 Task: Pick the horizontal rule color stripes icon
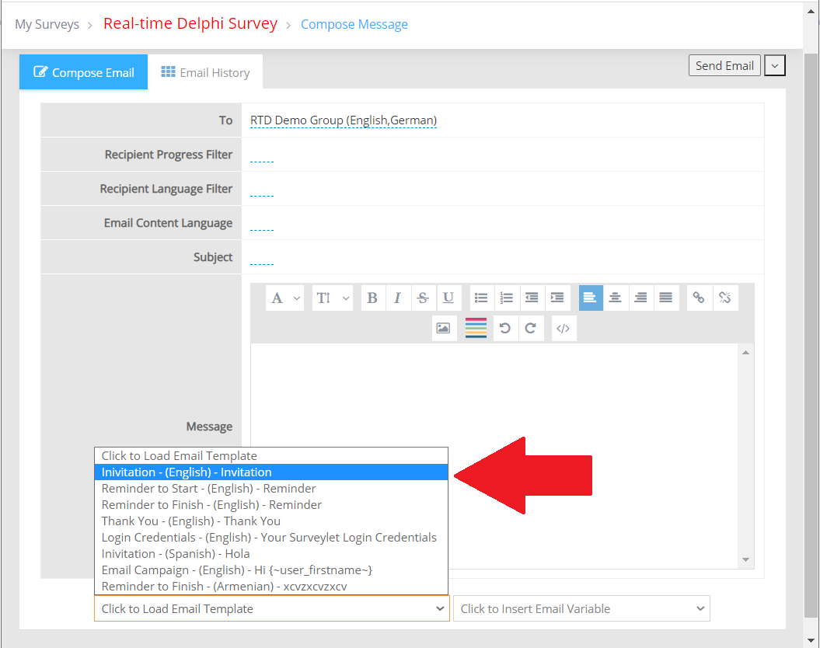click(x=476, y=328)
